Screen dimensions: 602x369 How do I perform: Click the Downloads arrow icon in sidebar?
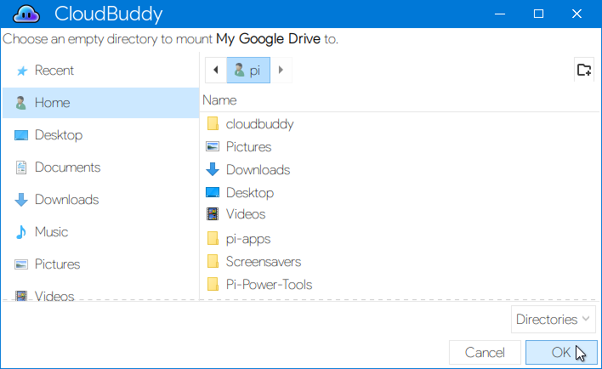(x=21, y=200)
